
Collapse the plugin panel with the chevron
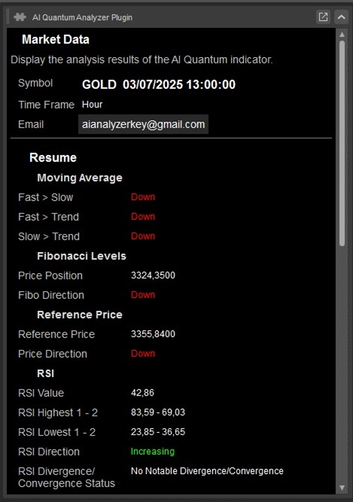(341, 17)
